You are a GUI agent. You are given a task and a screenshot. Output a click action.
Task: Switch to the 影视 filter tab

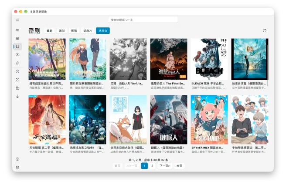click(x=74, y=31)
